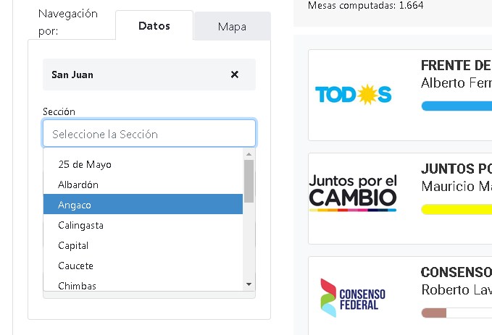The width and height of the screenshot is (492, 335).
Task: Choose Caucete from the list
Action: coord(75,266)
